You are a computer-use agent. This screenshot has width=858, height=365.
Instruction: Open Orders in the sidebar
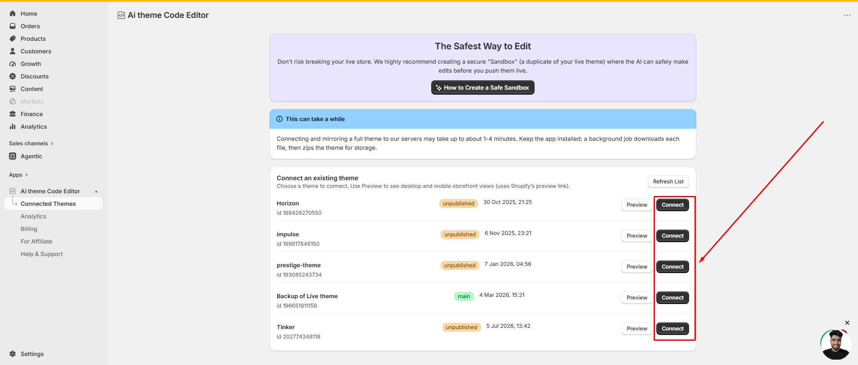pyautogui.click(x=30, y=26)
